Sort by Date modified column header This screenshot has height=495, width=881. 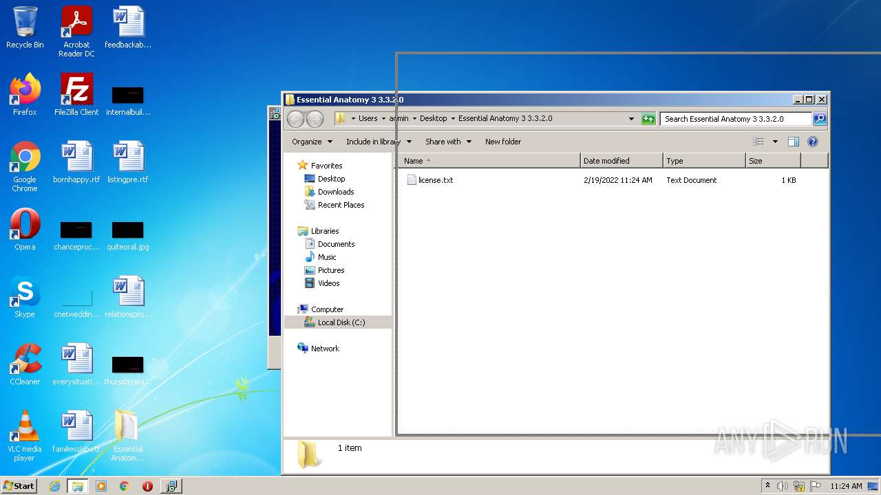pos(622,161)
